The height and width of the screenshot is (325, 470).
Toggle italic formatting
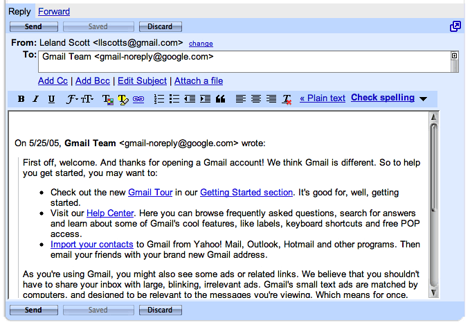[36, 98]
